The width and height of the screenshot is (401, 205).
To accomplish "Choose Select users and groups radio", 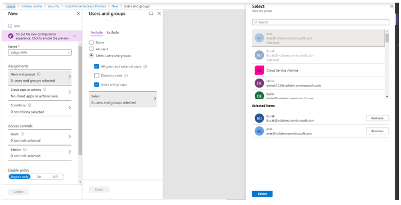I will pyautogui.click(x=91, y=56).
